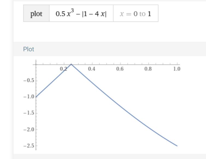The width and height of the screenshot is (206, 159).
Task: Select the 0.5 x³ − |1 − 4x| expression cell
Action: [x=81, y=14]
